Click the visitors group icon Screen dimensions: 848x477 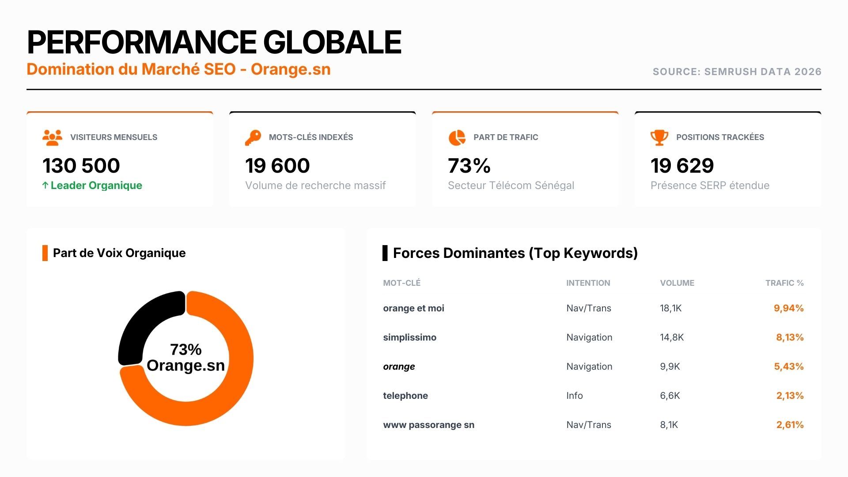point(52,137)
